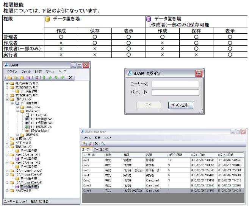
Task: Expand the CAD_Data folder node
Action: (x=17, y=107)
